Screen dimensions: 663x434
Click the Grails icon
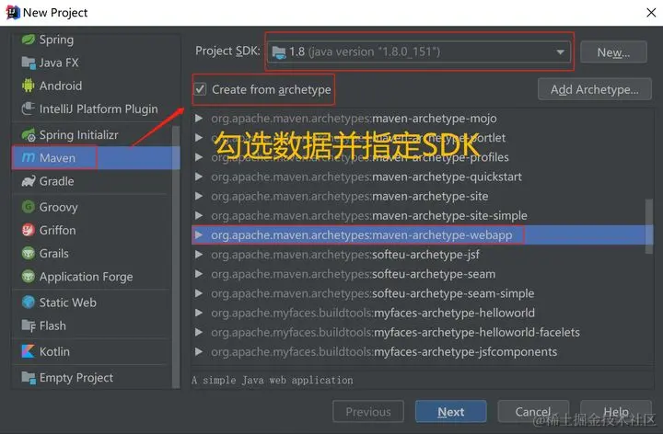pyautogui.click(x=29, y=253)
